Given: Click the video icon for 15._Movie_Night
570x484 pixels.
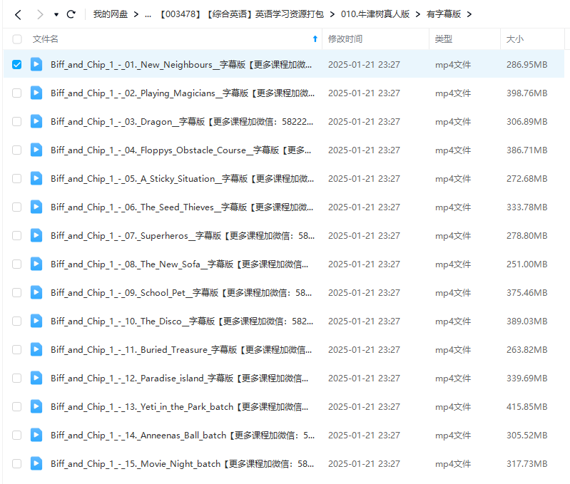Looking at the screenshot, I should click(36, 463).
